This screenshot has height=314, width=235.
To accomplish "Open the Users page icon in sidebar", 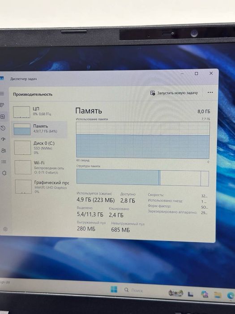I will (x=4, y=151).
